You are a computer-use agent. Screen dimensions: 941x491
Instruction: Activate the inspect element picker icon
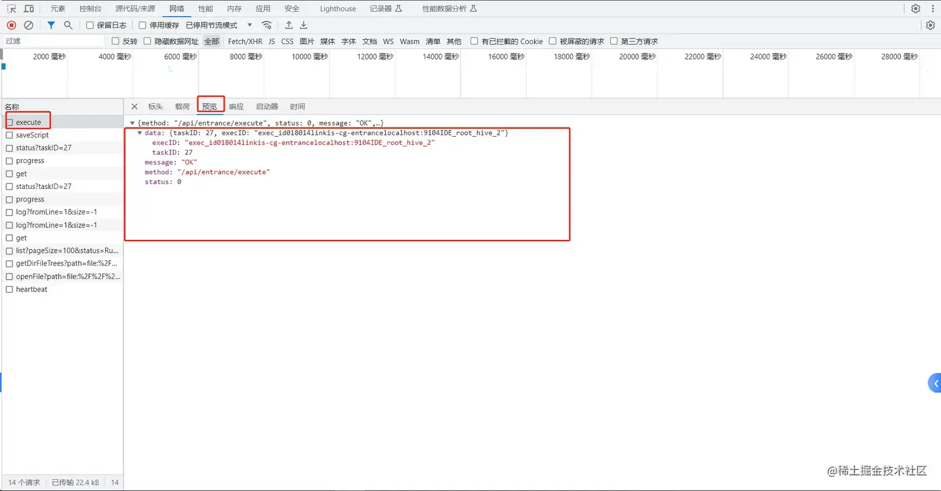coord(12,9)
